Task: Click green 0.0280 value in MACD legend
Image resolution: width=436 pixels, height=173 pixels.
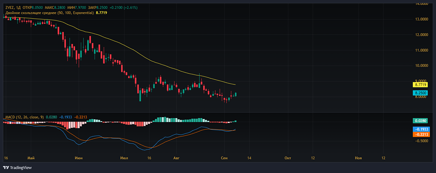Action: [x=51, y=117]
